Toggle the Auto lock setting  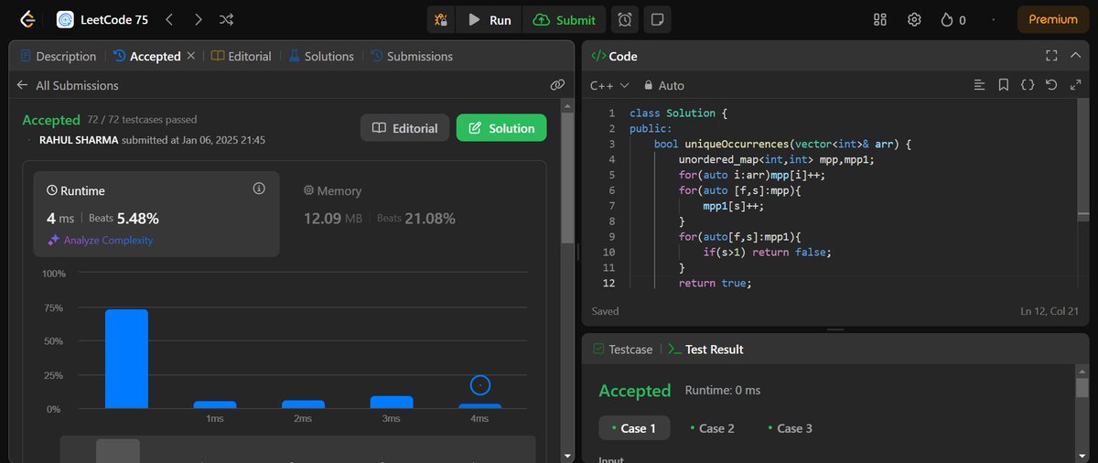664,85
